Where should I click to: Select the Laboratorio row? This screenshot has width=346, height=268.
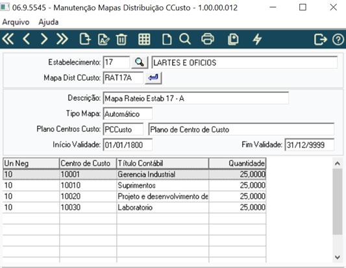(134, 208)
